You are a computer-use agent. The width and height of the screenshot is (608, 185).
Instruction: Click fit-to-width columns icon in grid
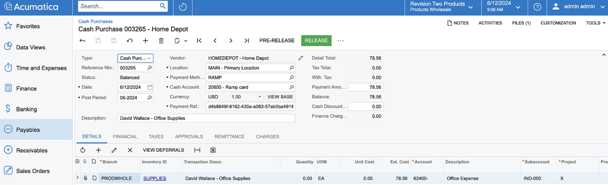(197, 150)
